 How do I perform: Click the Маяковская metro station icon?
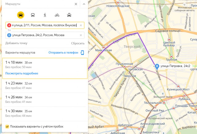103,47
